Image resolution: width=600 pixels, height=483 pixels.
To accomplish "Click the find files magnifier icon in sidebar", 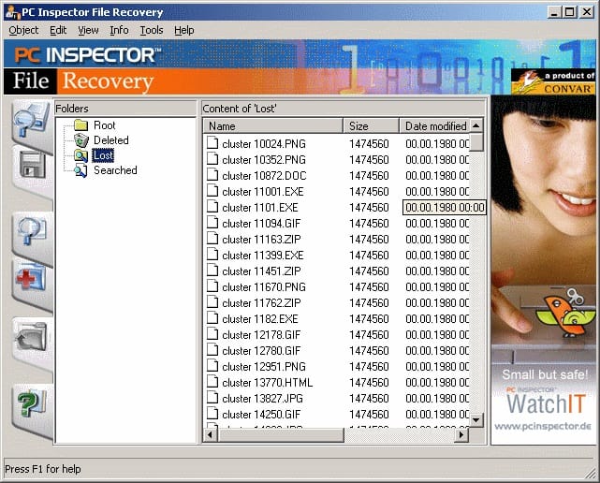I will (x=32, y=230).
